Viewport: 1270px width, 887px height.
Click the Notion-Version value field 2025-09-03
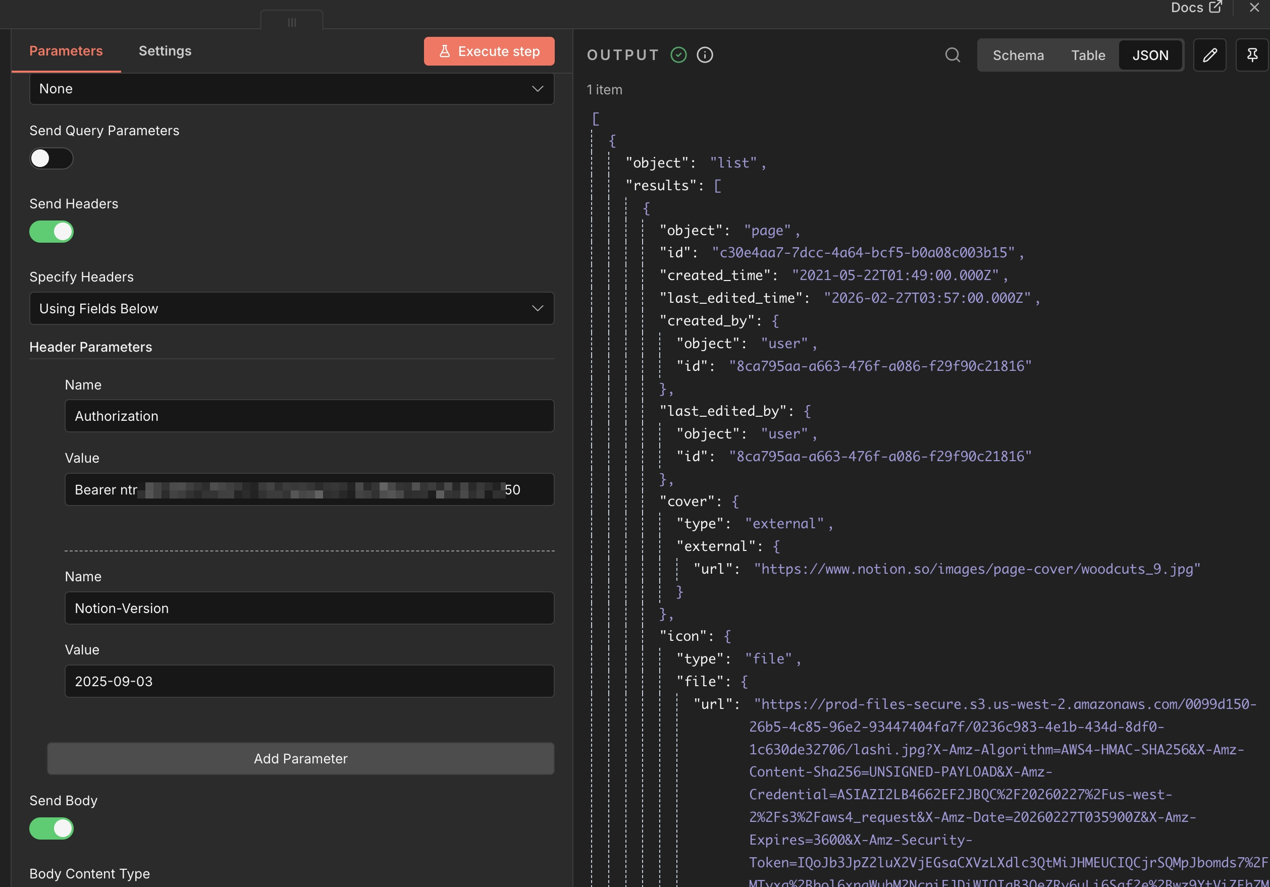(x=308, y=681)
